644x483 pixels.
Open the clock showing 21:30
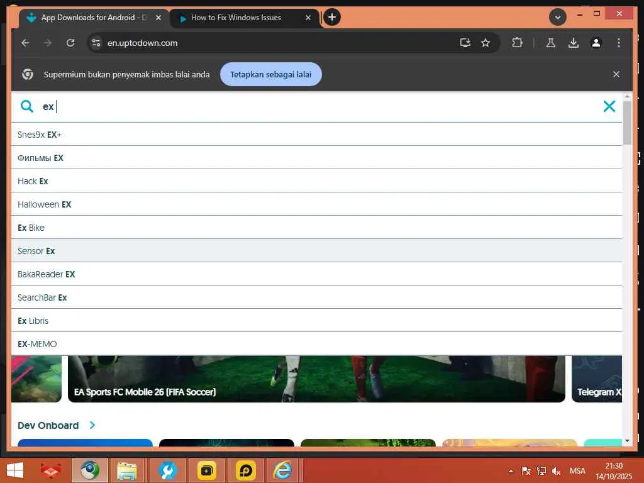coord(614,471)
